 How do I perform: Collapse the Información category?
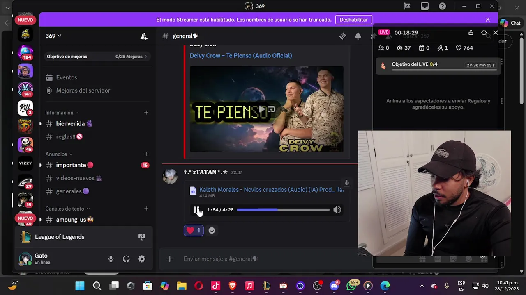coord(62,113)
